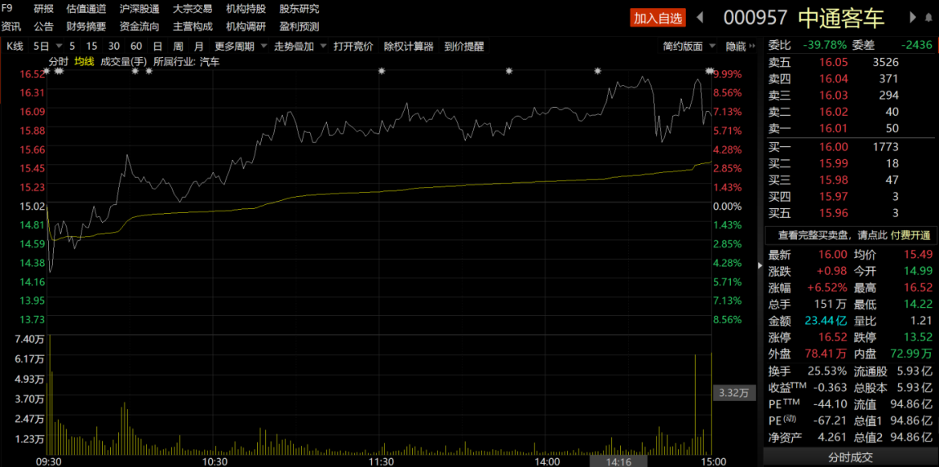Click the 换手 25.53% value

[826, 371]
